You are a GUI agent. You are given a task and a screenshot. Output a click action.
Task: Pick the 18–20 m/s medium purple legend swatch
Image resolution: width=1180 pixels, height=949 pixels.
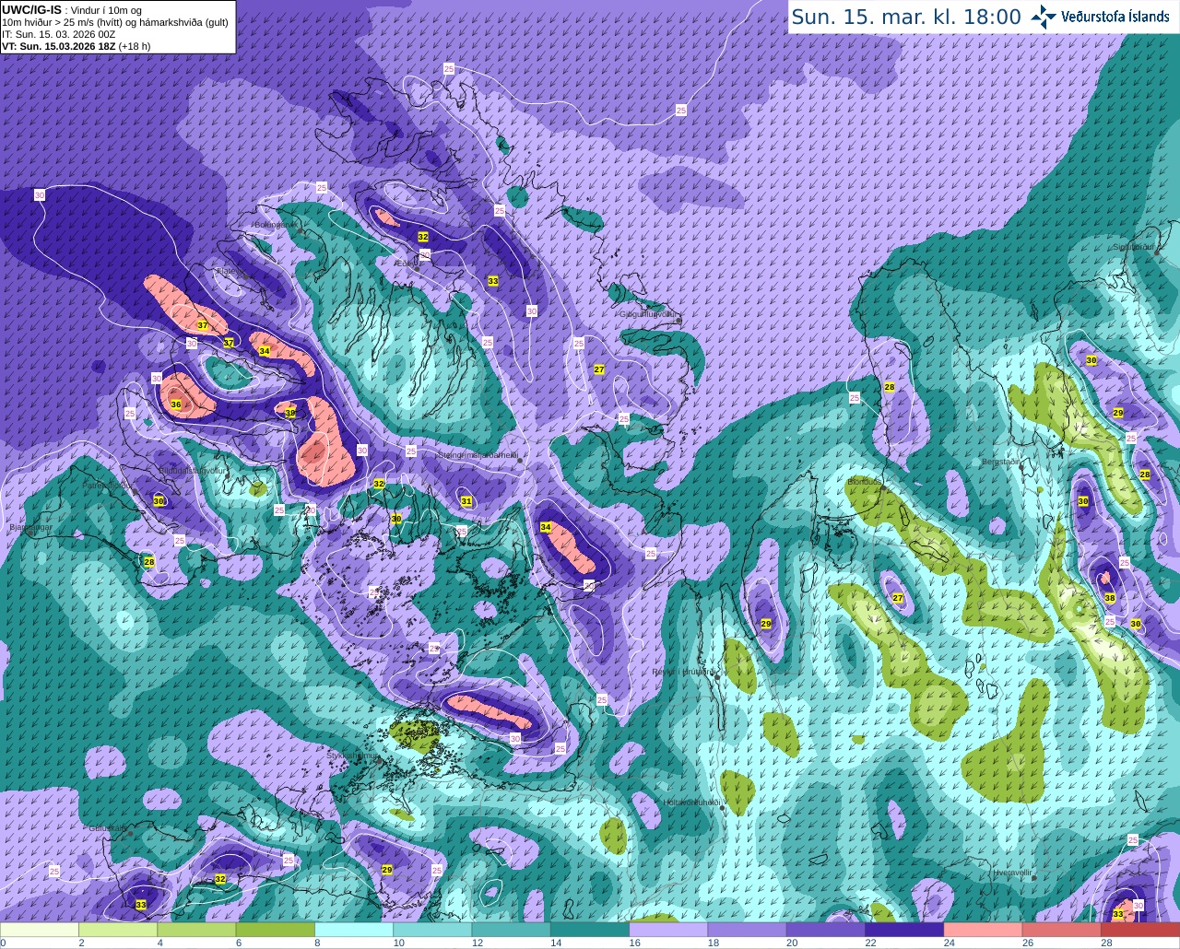[x=748, y=930]
